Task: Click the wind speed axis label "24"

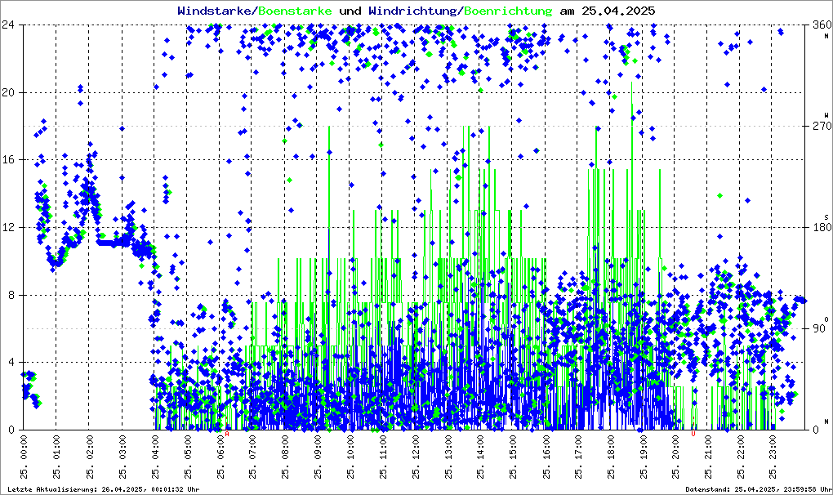Action: 7,25
